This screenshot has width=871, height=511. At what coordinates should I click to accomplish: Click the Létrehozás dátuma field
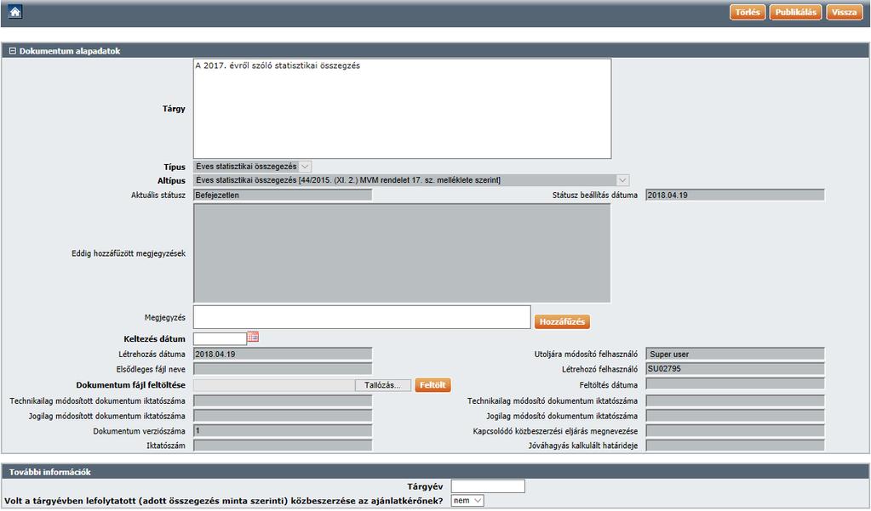(283, 354)
